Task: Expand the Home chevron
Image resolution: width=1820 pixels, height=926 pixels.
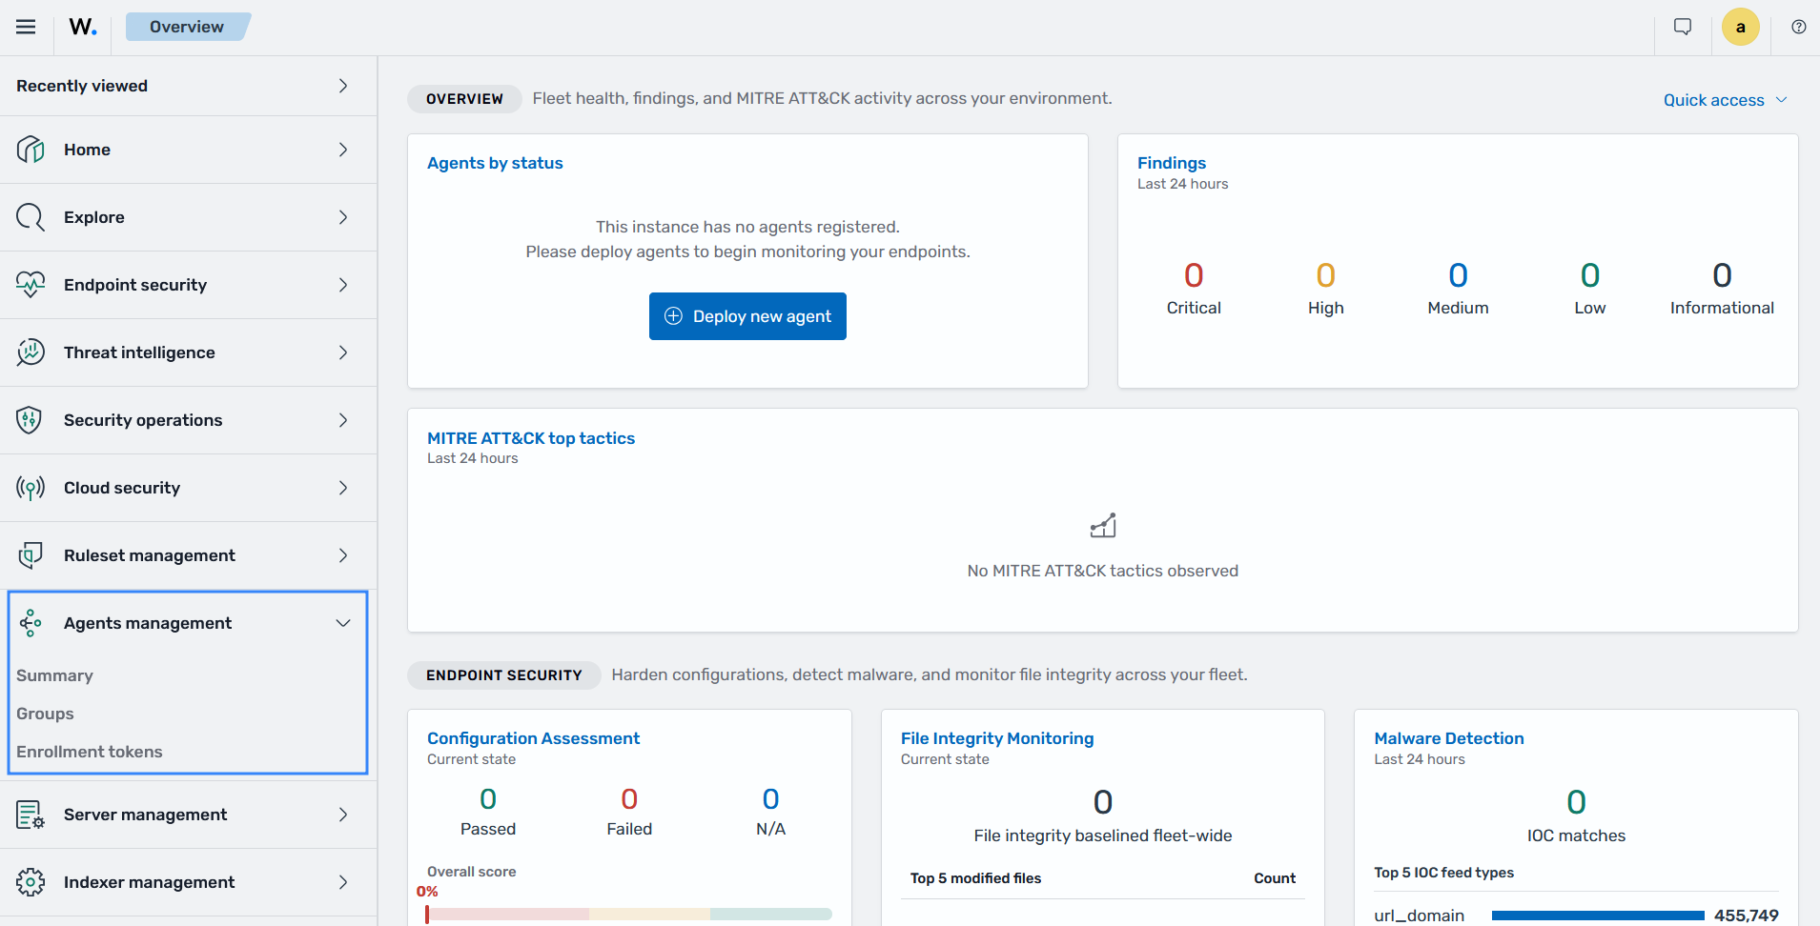Action: click(x=343, y=150)
